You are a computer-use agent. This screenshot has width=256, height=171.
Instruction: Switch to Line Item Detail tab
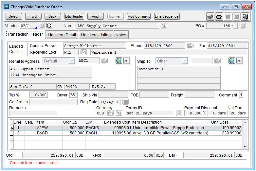(62, 35)
